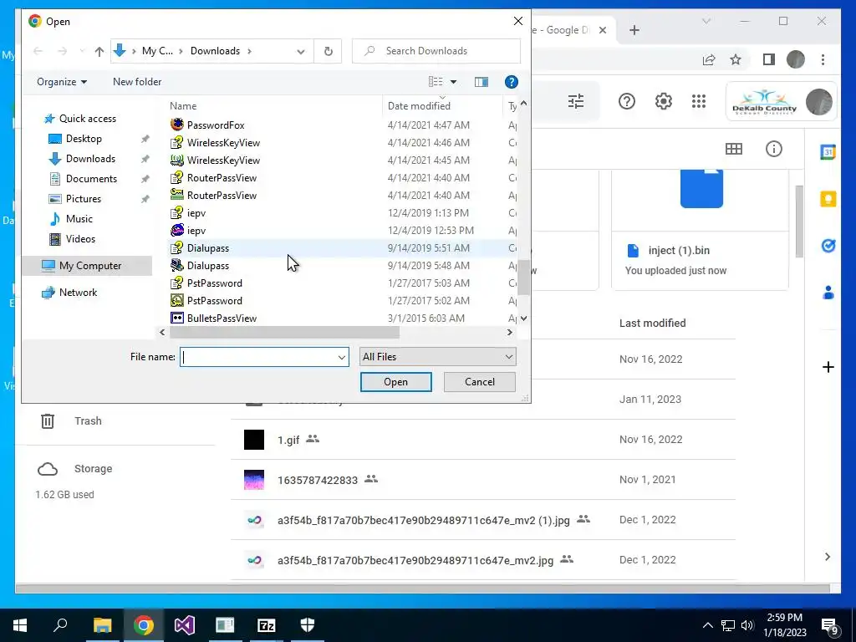Open Storage in Google Drive sidebar
Viewport: 856px width, 642px height.
(93, 469)
